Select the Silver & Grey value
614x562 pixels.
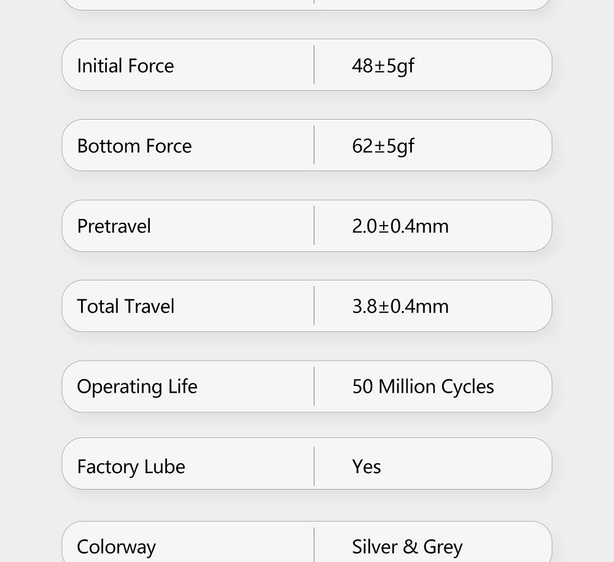[x=407, y=547]
